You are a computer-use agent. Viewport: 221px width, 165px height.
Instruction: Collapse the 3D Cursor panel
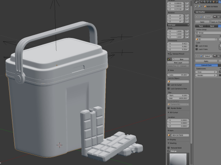click(169, 113)
